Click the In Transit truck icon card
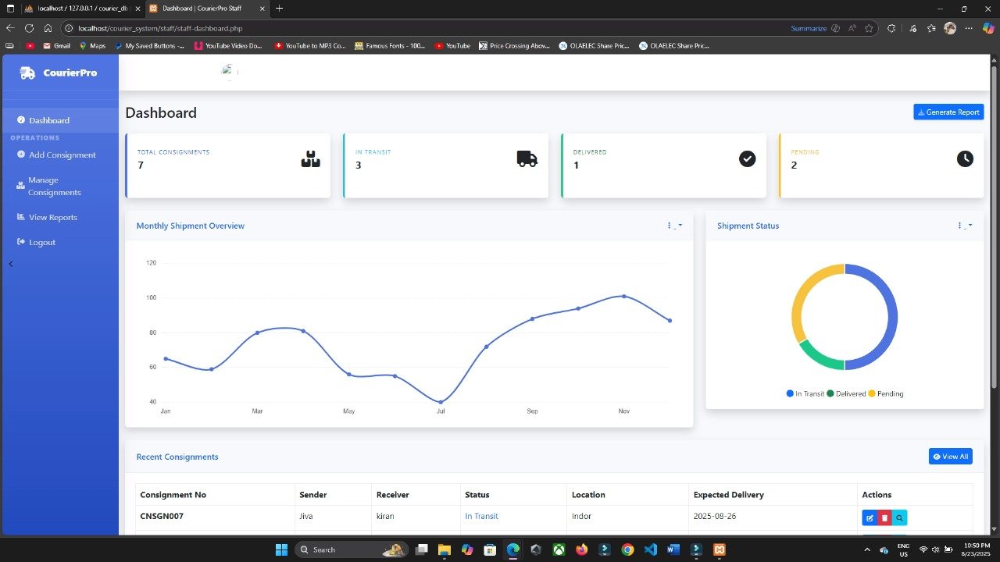The image size is (1000, 562). (527, 158)
